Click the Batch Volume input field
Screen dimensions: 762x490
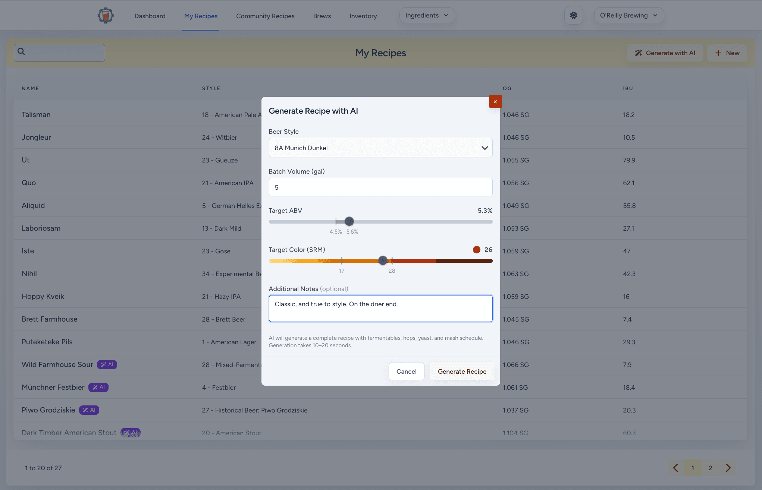click(380, 187)
